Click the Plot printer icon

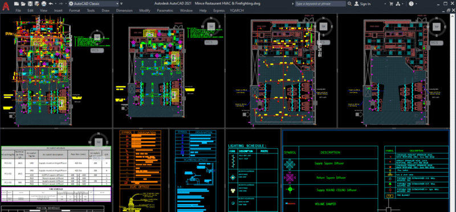(44, 4)
